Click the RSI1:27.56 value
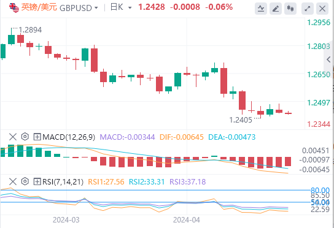 pos(106,182)
